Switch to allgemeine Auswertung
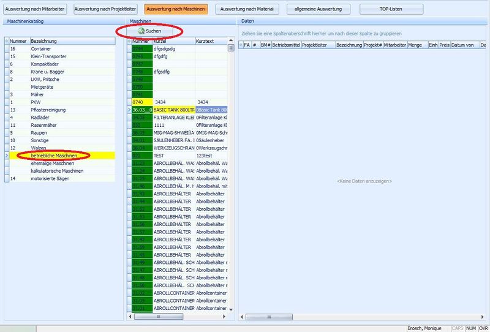 click(318, 9)
